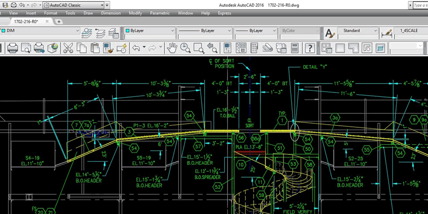Open the QuickCalc calculator
428x214 pixels.
(294, 48)
